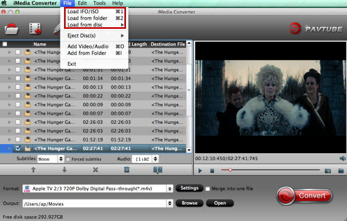Screen dimensions: 347x221
Task: Enable Merge into one file
Action: point(208,189)
